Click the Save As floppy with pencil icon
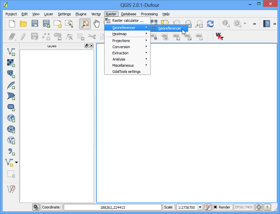The height and width of the screenshot is (214, 280). point(46,24)
